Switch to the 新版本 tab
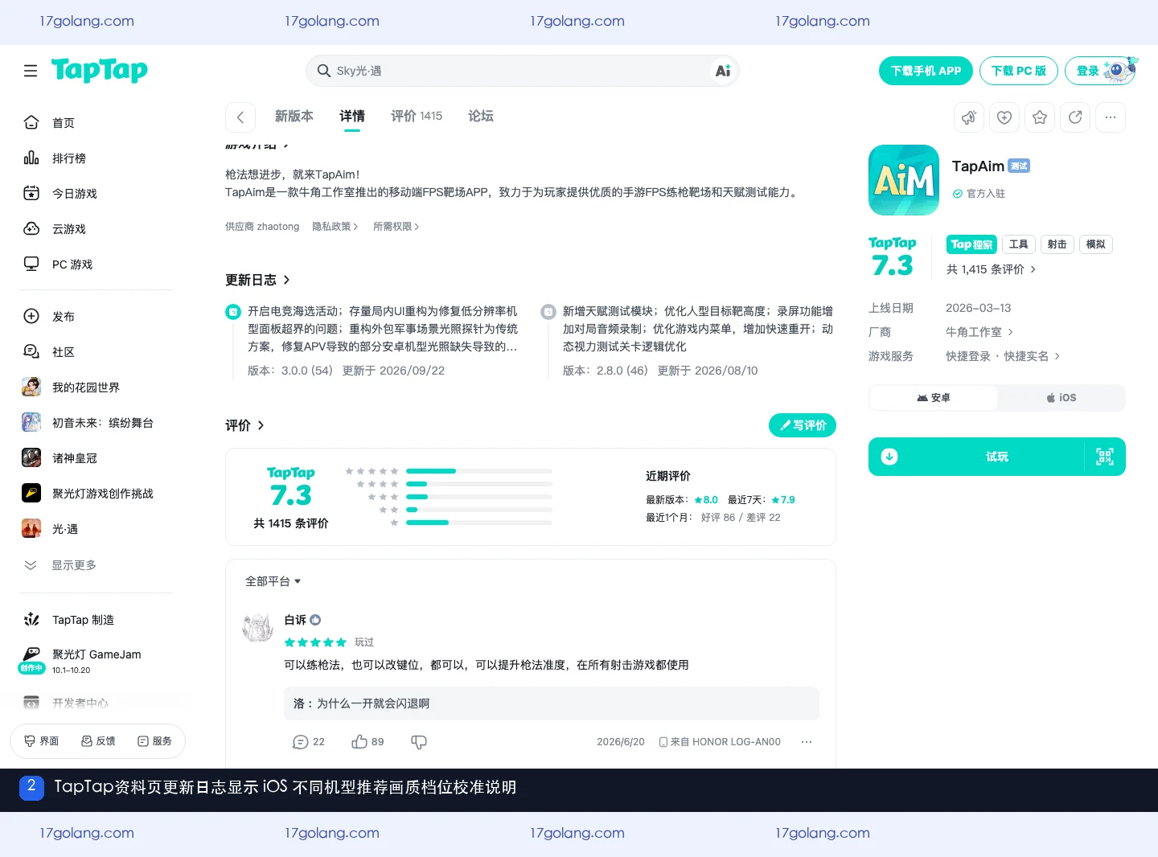 (x=294, y=117)
